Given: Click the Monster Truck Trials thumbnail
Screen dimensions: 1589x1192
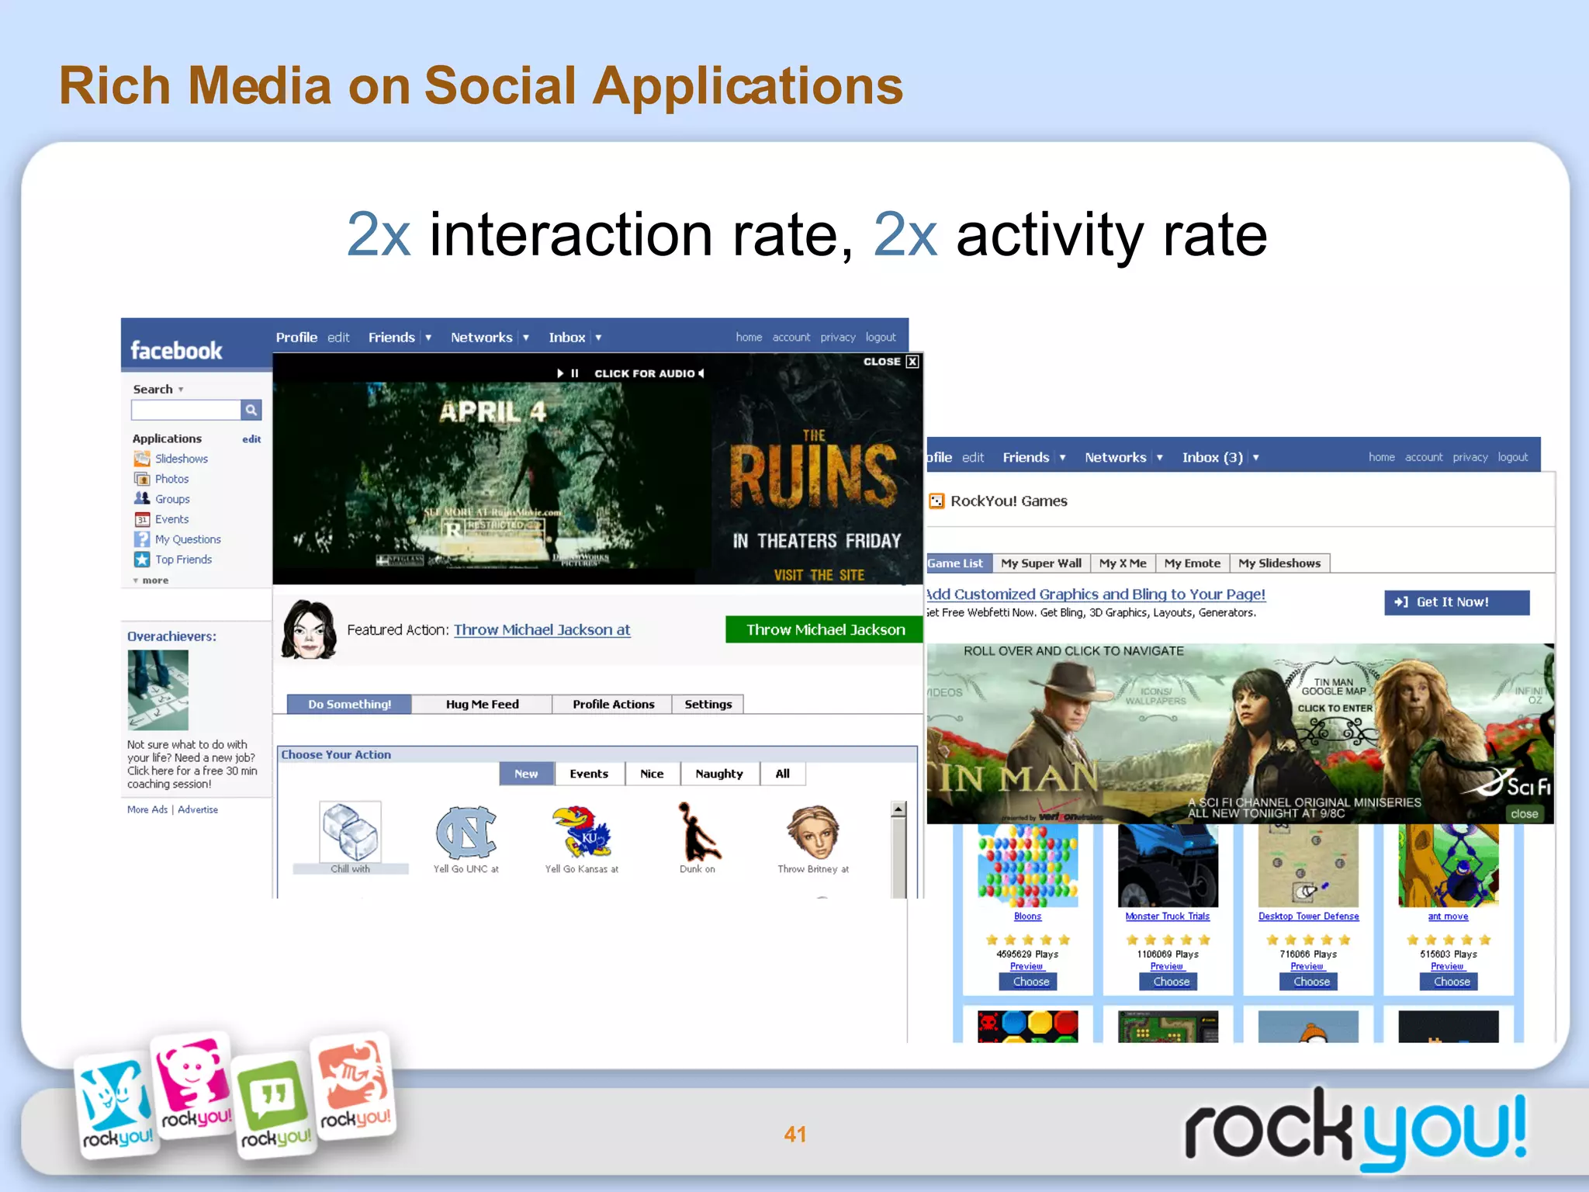Looking at the screenshot, I should [x=1168, y=865].
